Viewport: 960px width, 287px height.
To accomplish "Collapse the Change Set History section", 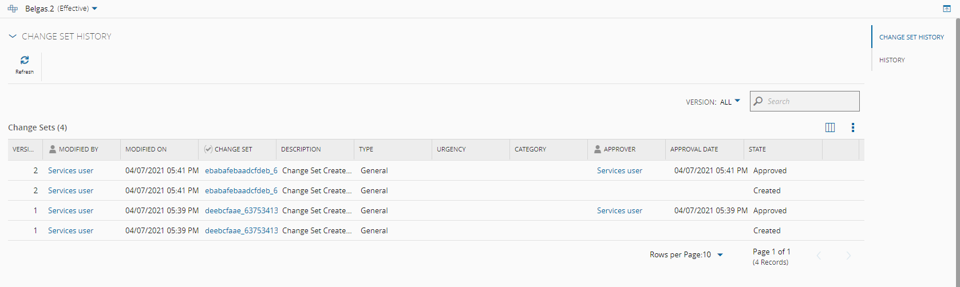I will point(13,36).
